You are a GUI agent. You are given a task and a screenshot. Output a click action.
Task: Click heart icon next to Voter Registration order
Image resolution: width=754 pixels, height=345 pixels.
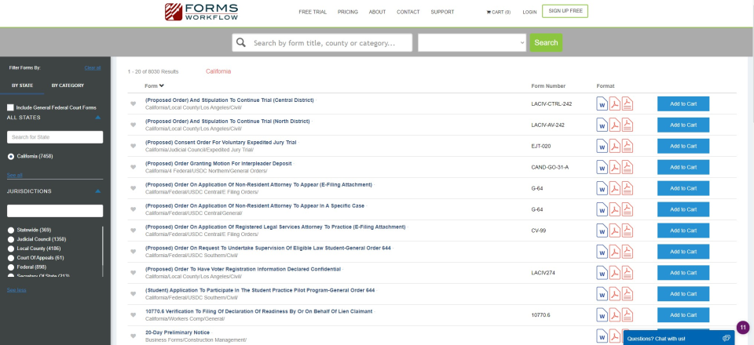pos(134,273)
